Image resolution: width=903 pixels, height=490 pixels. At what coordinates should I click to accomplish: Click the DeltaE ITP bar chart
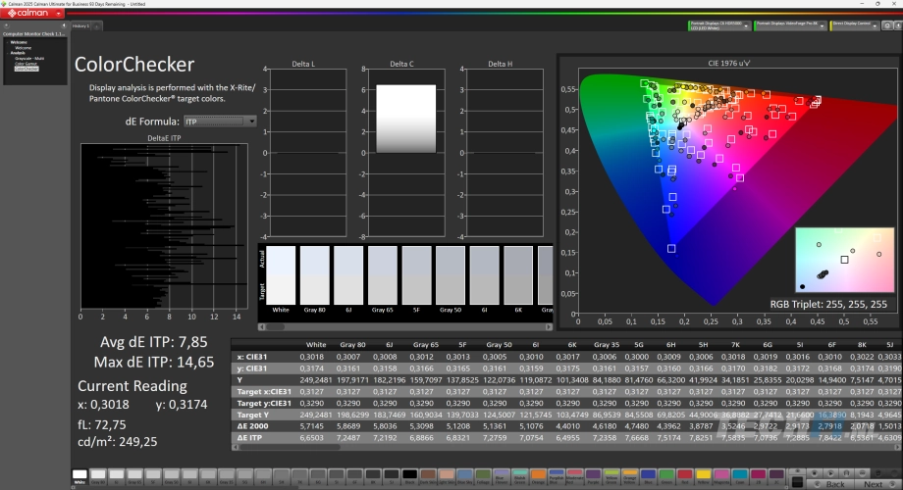point(164,226)
